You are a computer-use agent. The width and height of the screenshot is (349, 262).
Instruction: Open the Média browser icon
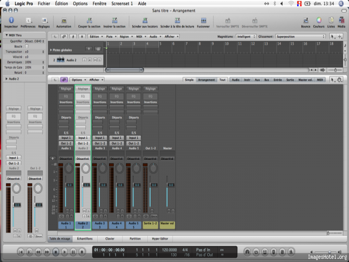tap(342, 20)
